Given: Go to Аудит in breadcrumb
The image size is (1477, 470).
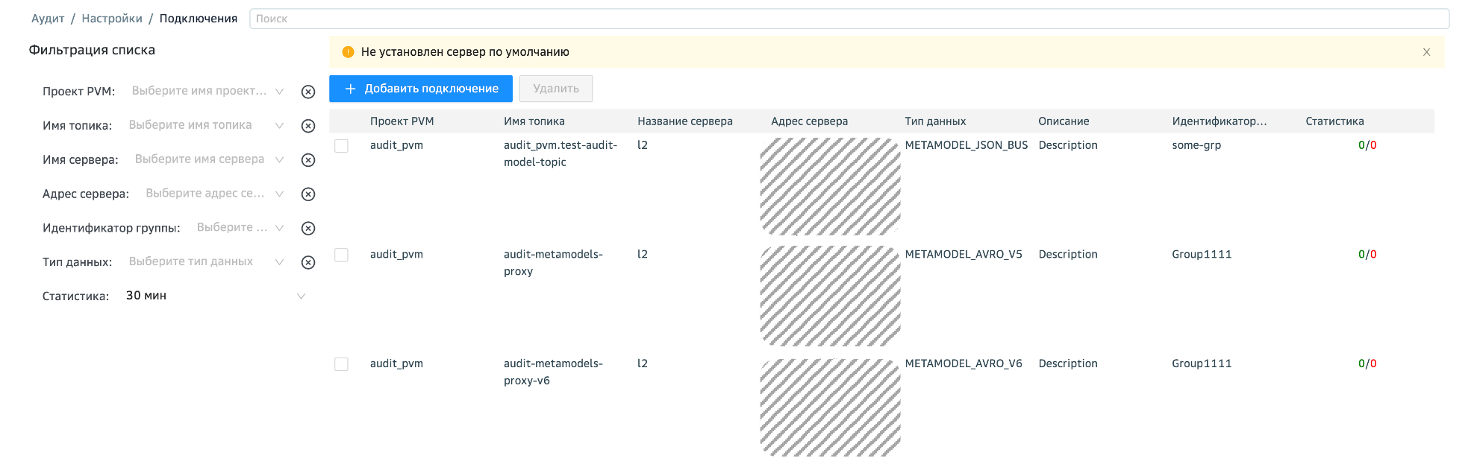Looking at the screenshot, I should point(48,19).
